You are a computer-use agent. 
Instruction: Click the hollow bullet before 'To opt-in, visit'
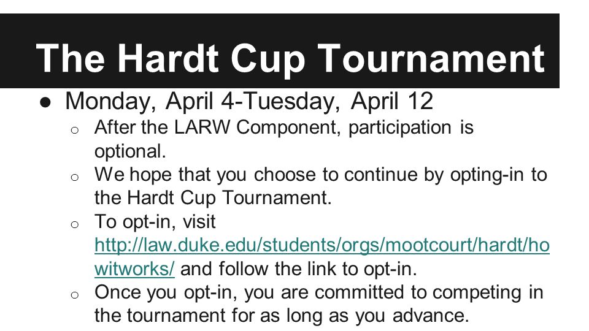point(75,224)
